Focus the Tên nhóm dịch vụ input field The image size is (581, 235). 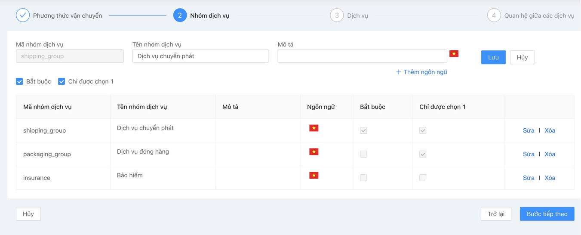tap(200, 56)
